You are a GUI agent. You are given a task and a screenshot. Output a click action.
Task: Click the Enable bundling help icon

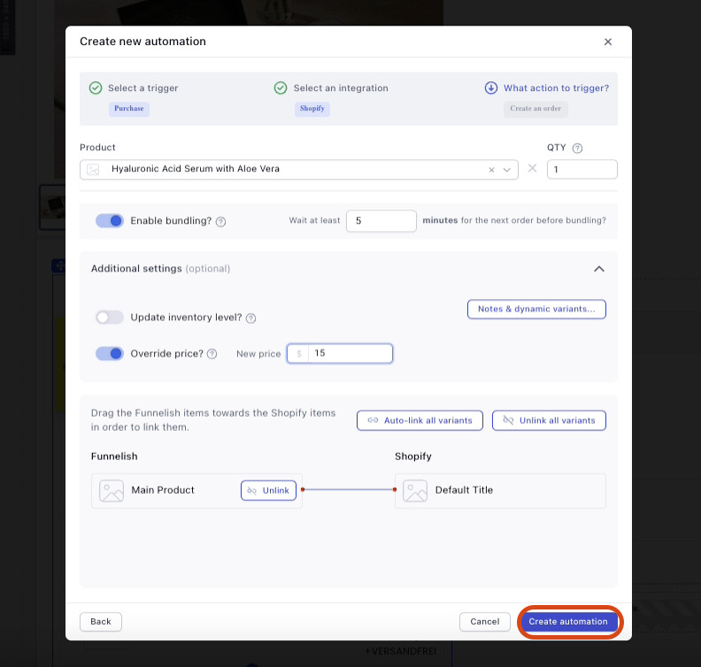[221, 221]
